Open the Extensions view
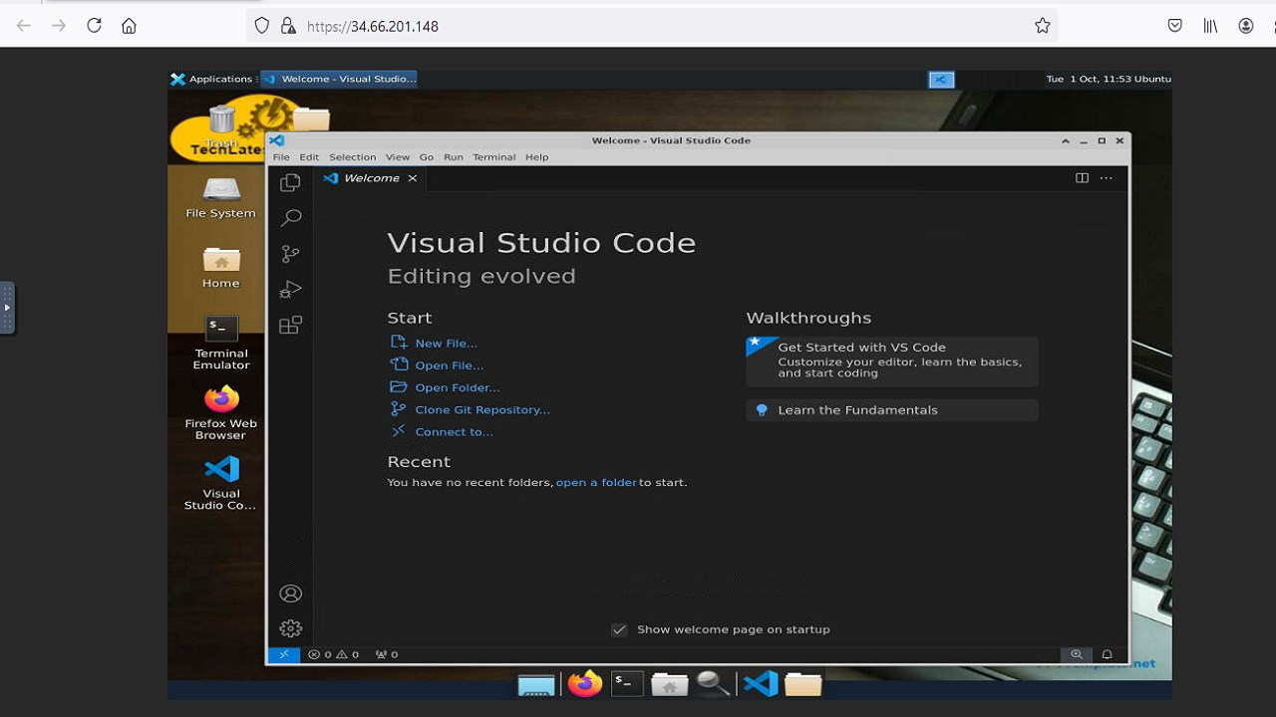This screenshot has width=1276, height=717. click(290, 326)
